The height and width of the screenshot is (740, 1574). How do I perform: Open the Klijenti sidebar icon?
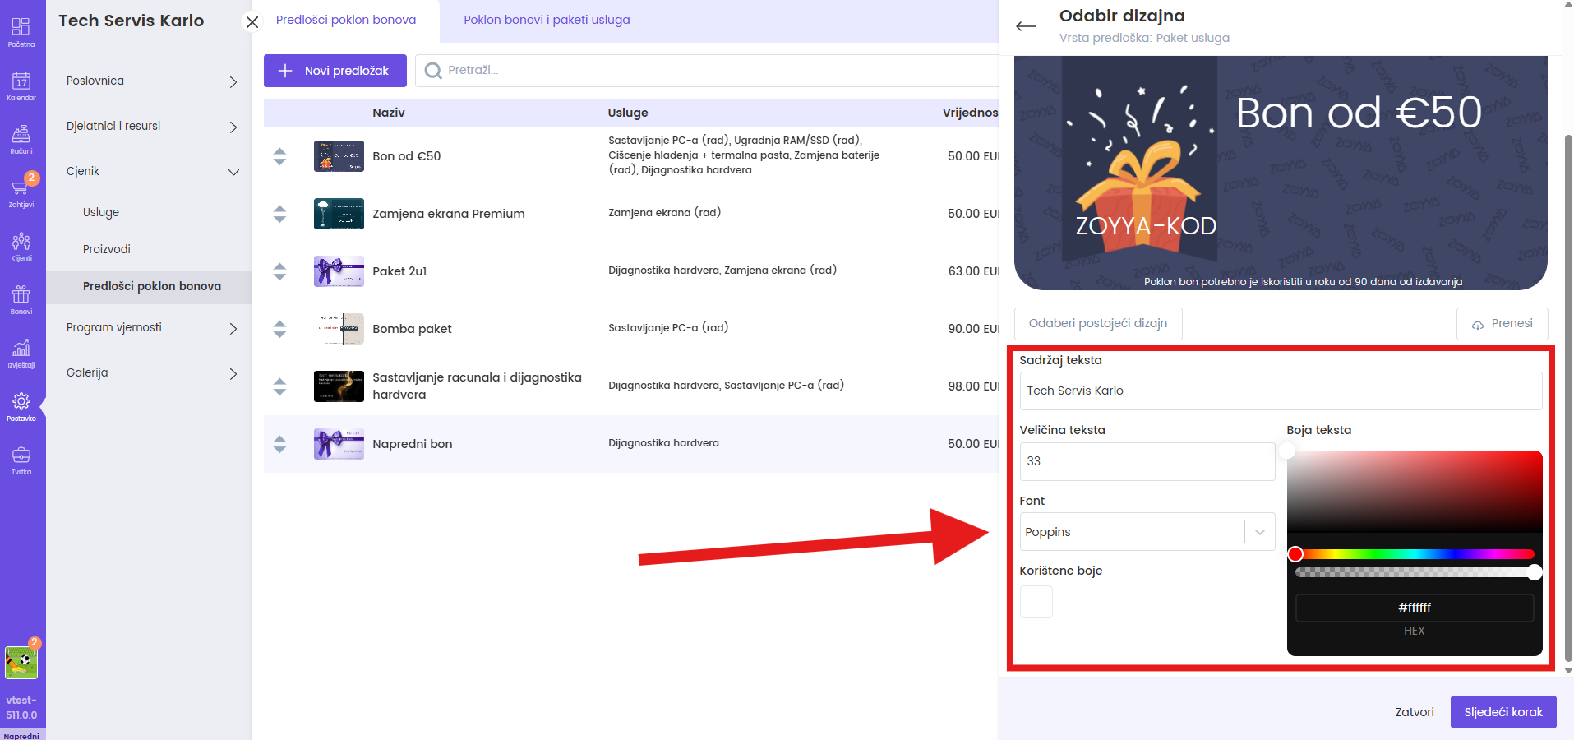(x=21, y=246)
